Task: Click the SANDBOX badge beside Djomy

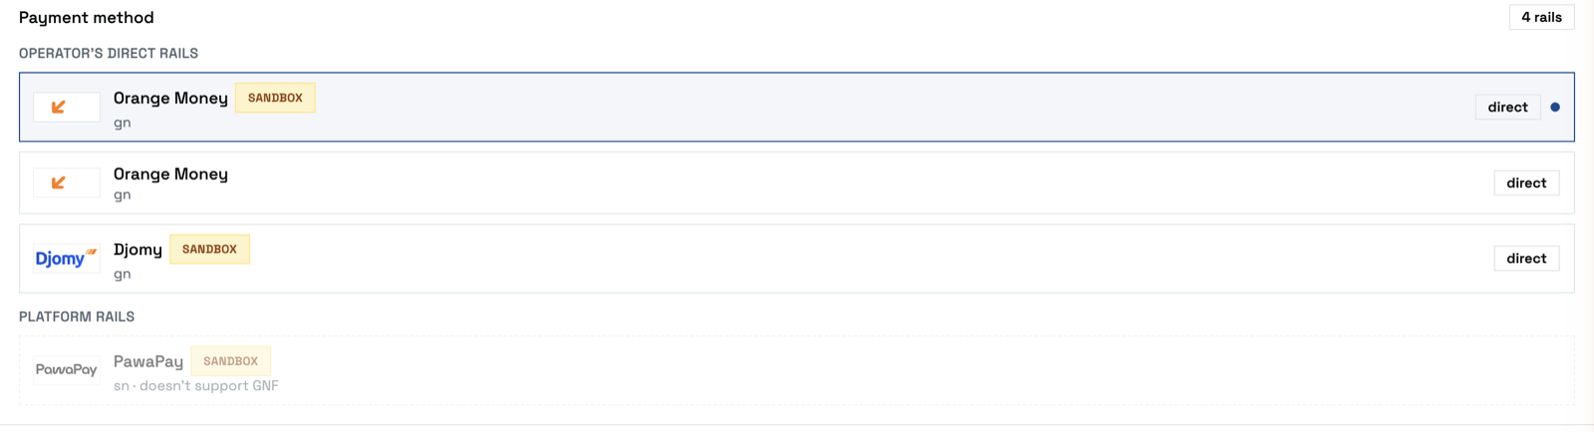Action: (x=209, y=249)
